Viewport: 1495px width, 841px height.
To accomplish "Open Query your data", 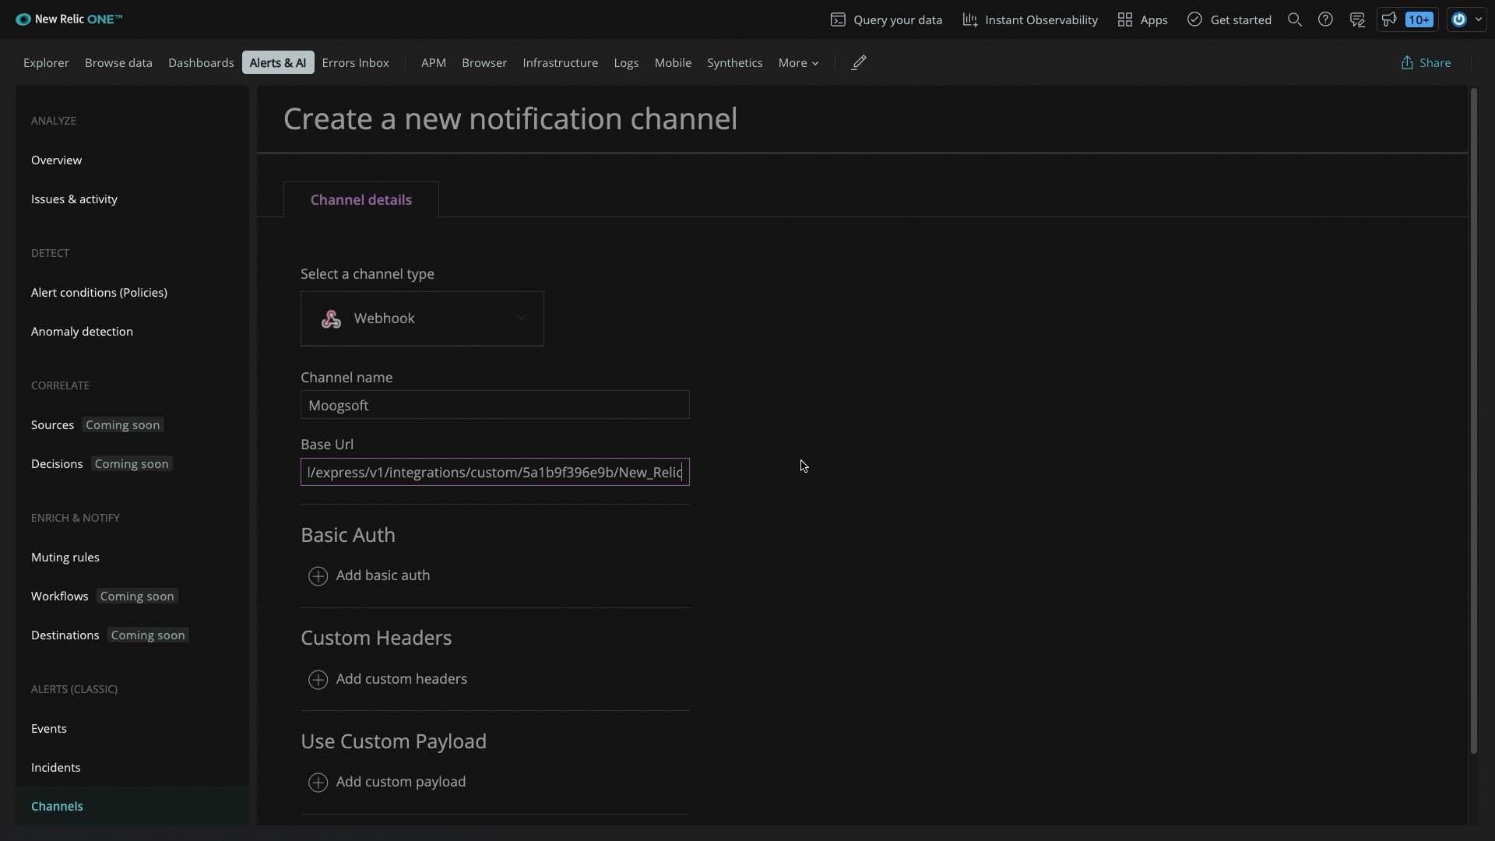I will pyautogui.click(x=886, y=19).
